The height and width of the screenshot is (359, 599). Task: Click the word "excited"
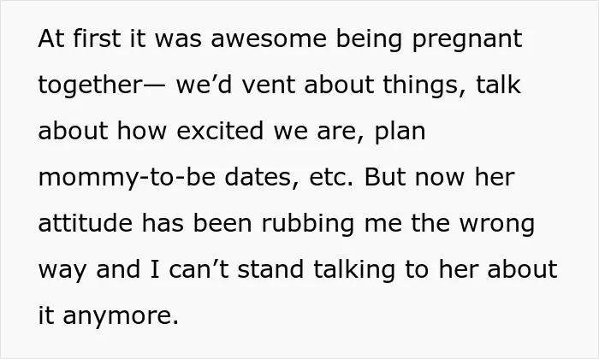pos(220,130)
